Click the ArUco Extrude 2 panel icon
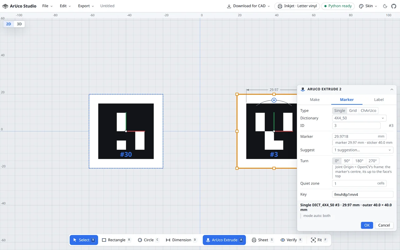This screenshot has width=400, height=250. pos(302,89)
